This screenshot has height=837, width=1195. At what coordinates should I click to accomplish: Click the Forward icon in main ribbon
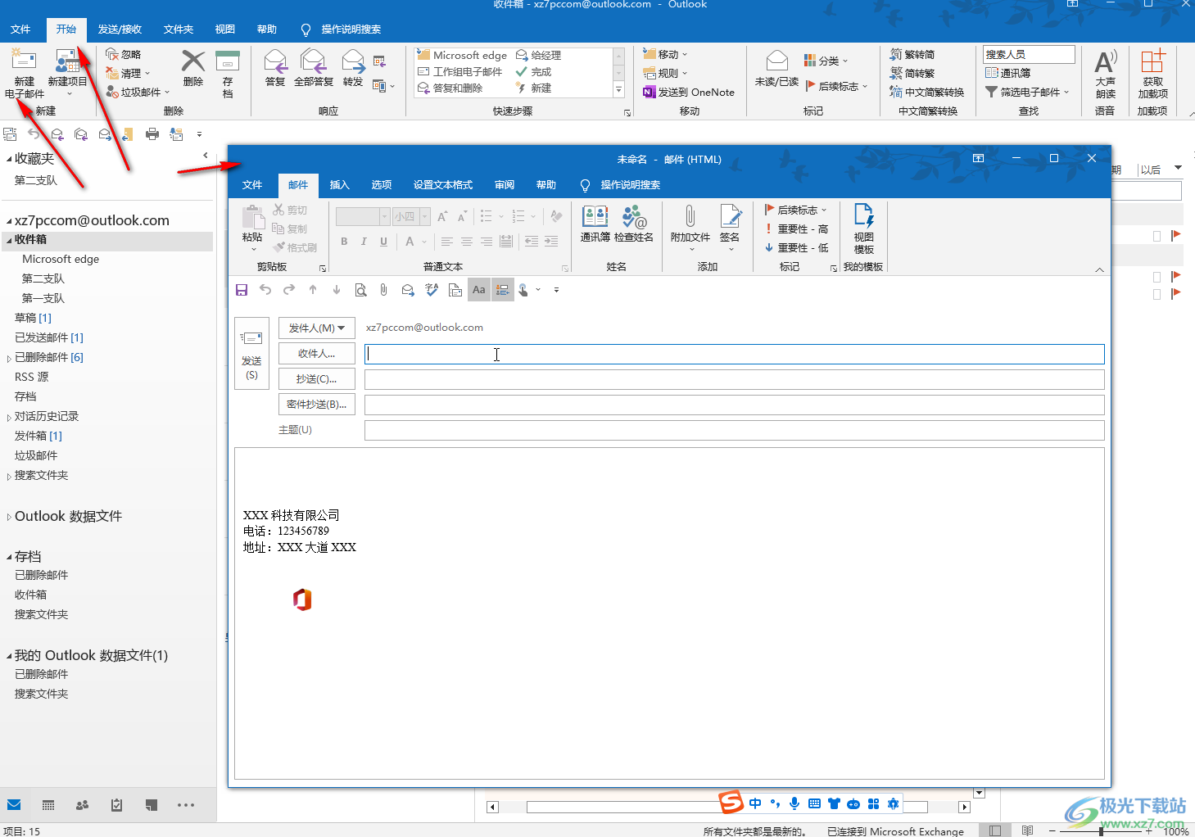(353, 61)
